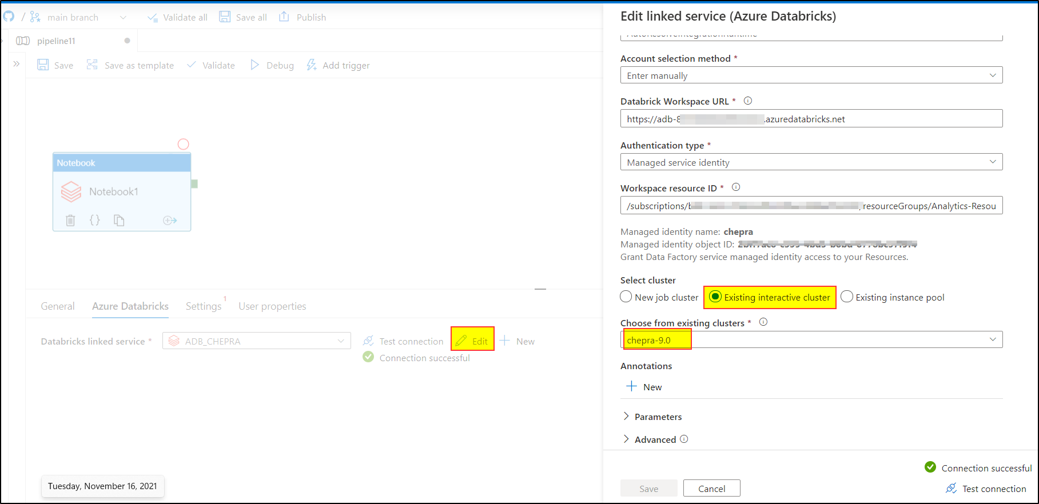Click the Databrick Workspace URL field
Image resolution: width=1039 pixels, height=504 pixels.
pos(811,119)
